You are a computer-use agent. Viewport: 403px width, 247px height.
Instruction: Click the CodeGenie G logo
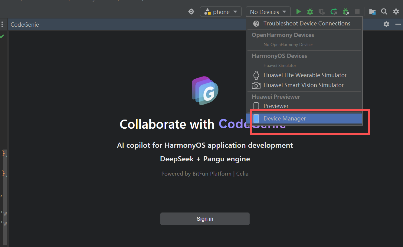(x=205, y=91)
